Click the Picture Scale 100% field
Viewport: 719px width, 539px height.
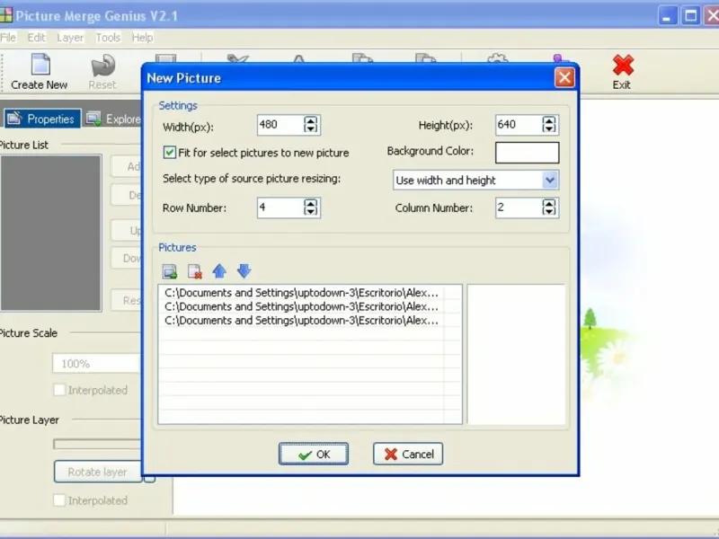tap(96, 364)
